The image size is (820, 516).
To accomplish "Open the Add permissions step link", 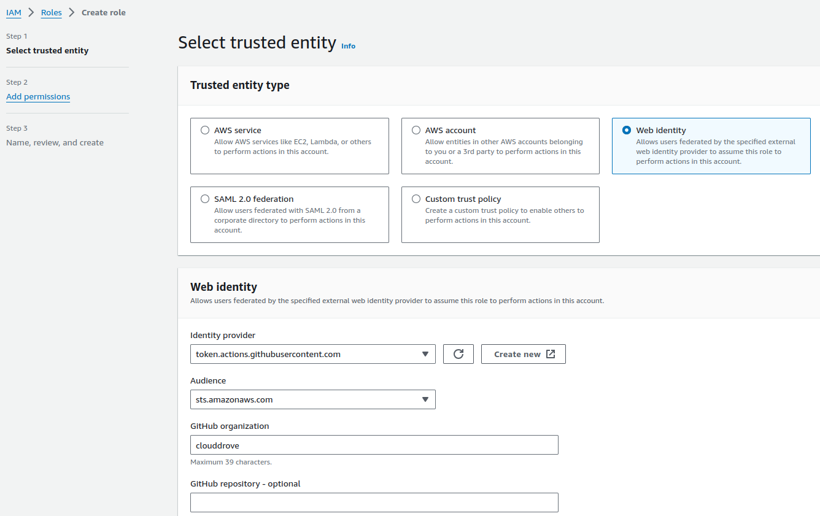I will (38, 96).
